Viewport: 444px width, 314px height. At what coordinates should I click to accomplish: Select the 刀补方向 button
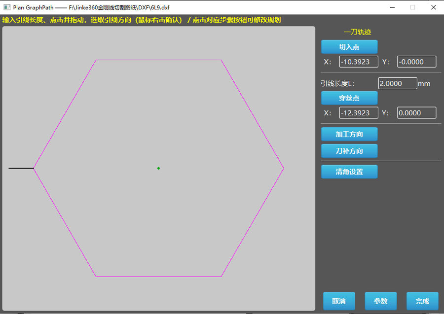click(349, 151)
